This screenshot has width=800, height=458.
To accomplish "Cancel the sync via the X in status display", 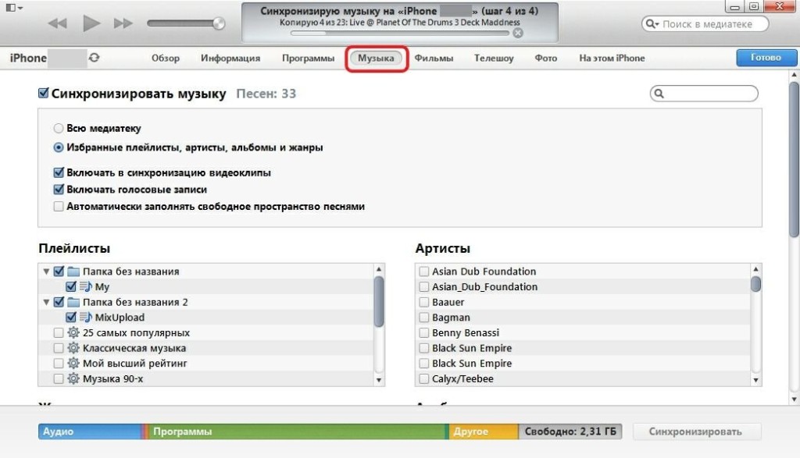I will tap(517, 34).
